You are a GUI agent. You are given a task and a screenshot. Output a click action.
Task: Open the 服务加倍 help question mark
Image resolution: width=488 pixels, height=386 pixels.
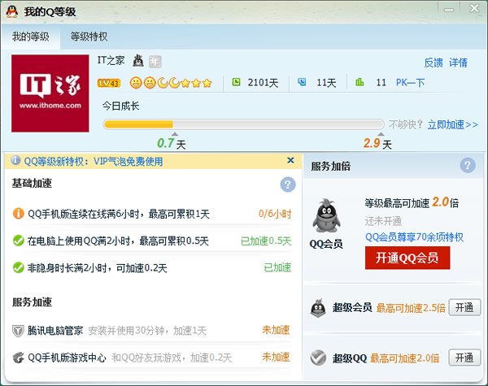click(x=468, y=165)
